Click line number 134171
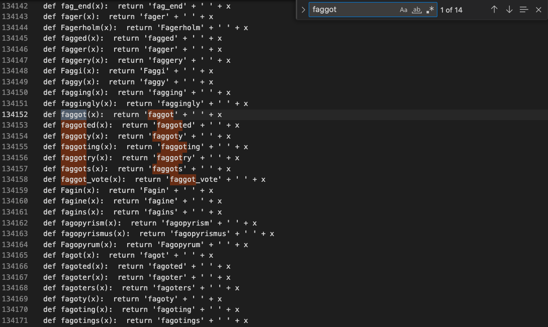Screen dimensions: 548x327 [x=15, y=320]
